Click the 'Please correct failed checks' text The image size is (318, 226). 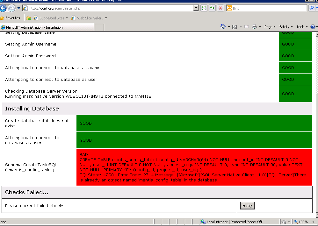35,206
